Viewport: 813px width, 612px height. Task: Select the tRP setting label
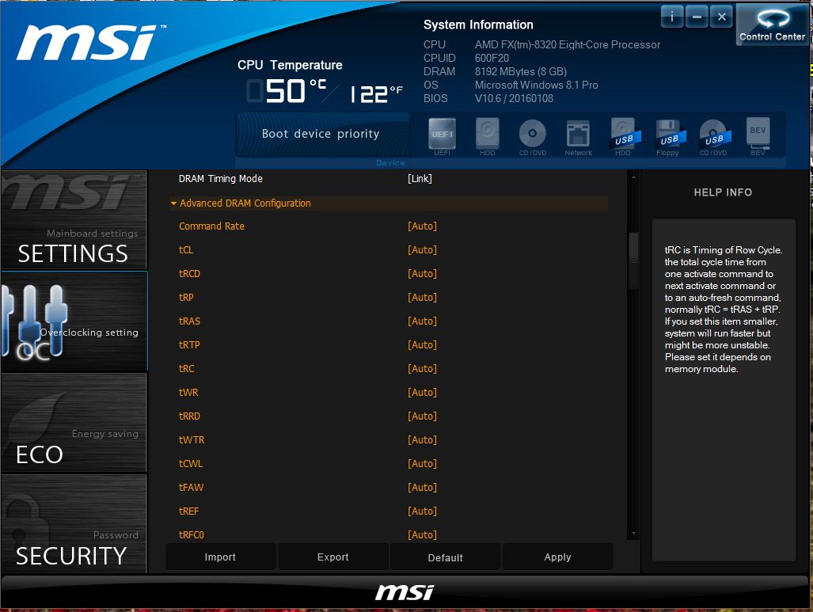pyautogui.click(x=186, y=297)
